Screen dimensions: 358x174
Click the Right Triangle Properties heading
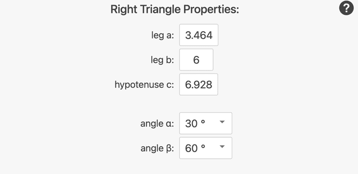[175, 9]
